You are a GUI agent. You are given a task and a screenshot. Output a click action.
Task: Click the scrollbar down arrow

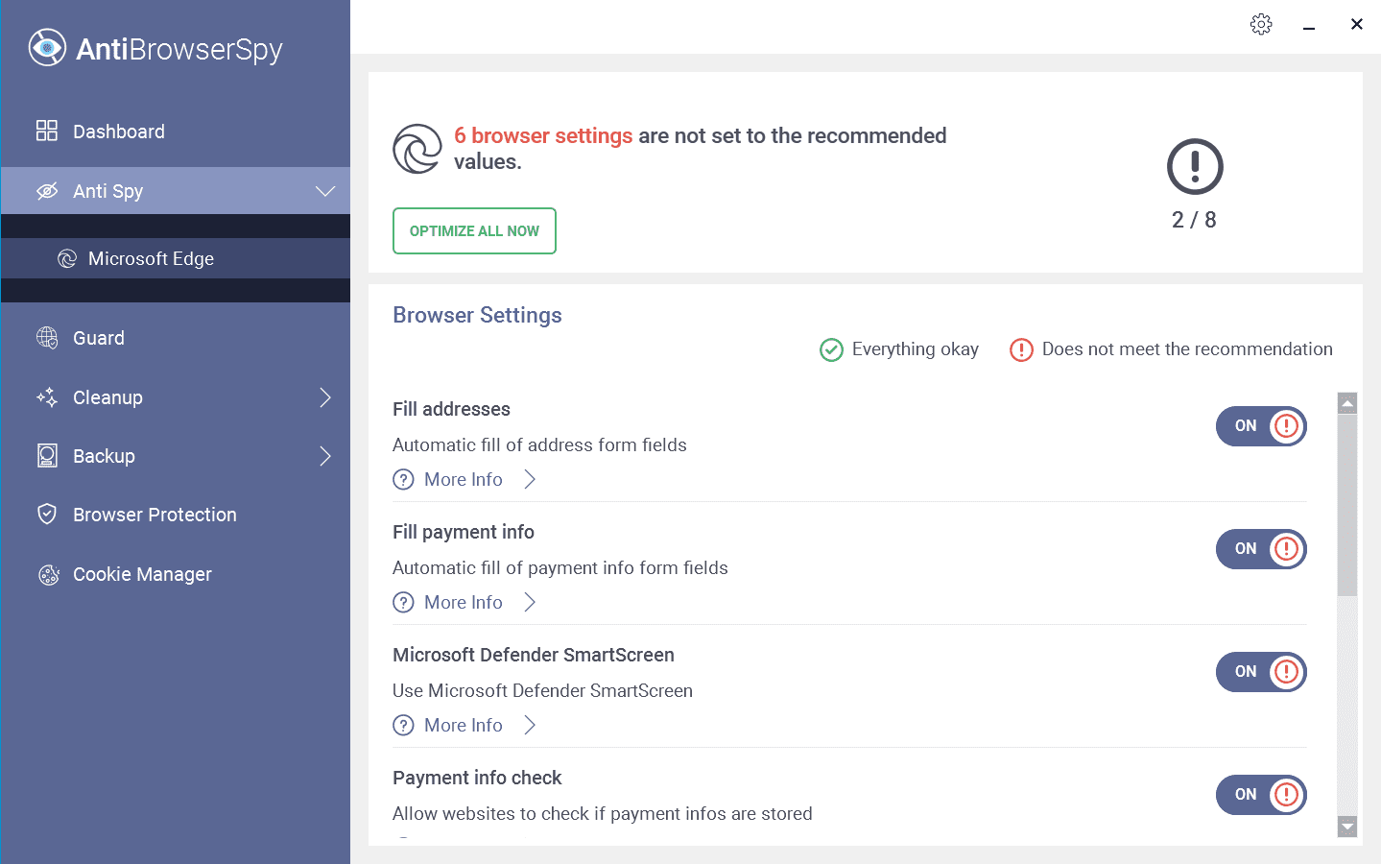[1347, 826]
